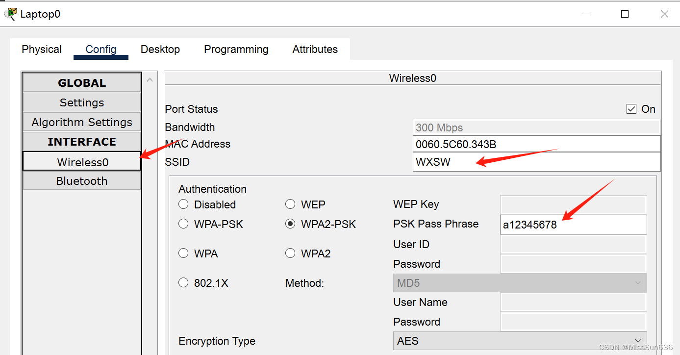Switch to the Desktop tab
The height and width of the screenshot is (355, 680).
coord(160,50)
